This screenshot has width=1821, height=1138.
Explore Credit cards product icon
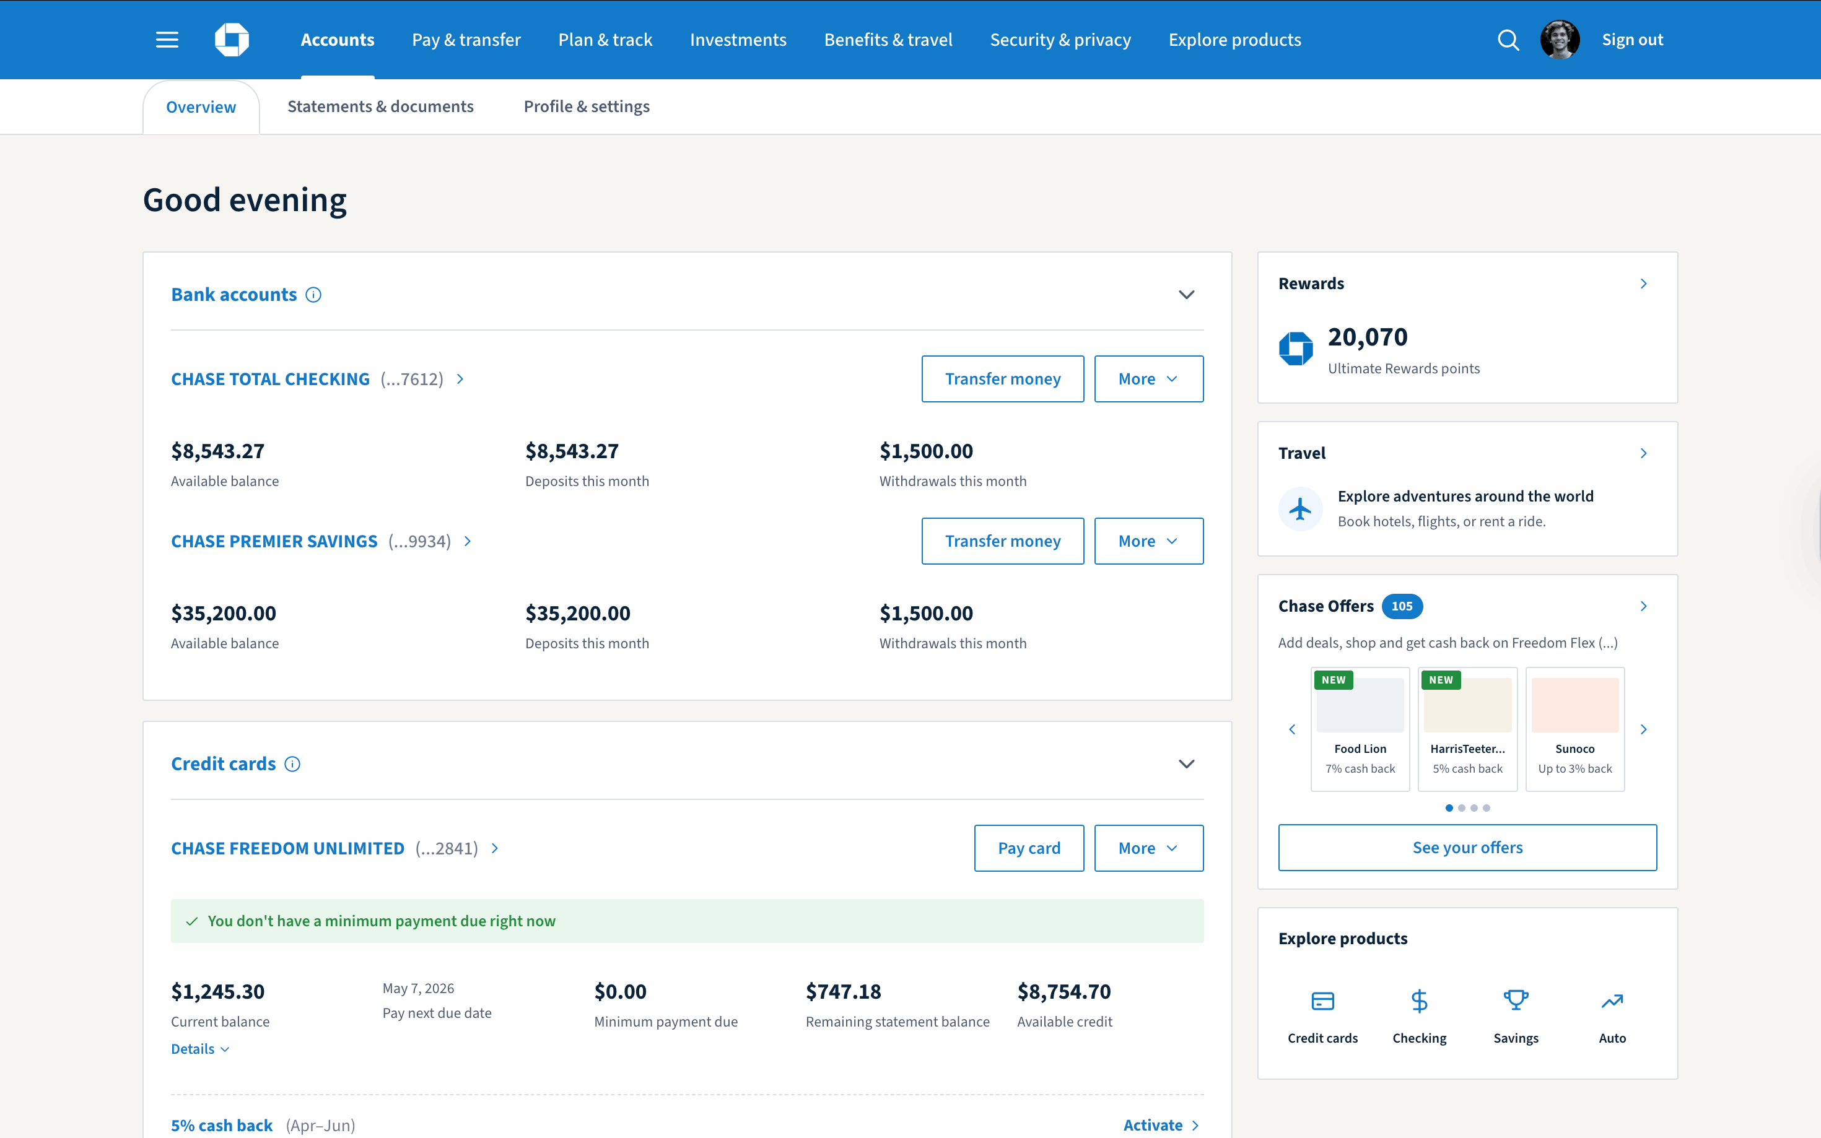[1322, 1001]
